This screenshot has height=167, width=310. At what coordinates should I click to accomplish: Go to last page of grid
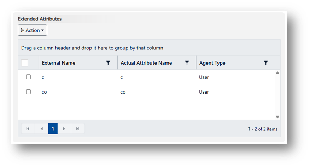(77, 129)
